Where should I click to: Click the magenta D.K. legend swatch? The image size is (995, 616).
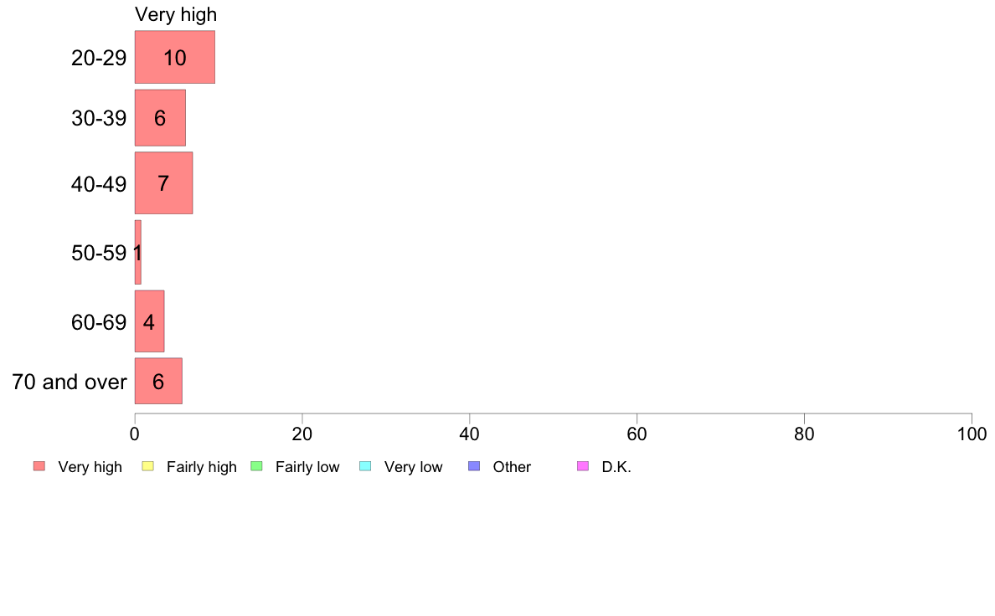click(x=583, y=466)
